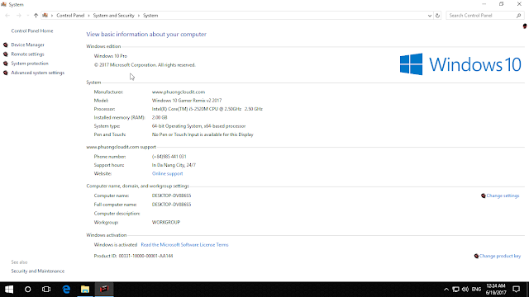Open the Windows Start menu
Viewport: 529px width, 297px height.
(9, 290)
